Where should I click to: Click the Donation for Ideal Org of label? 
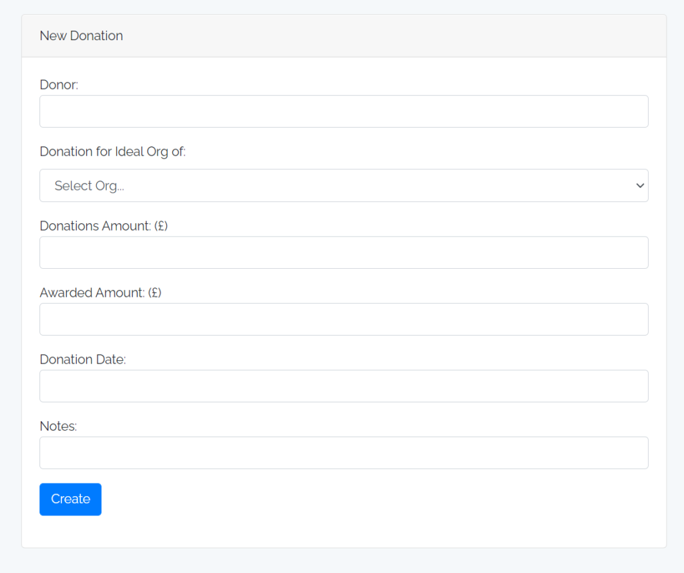tap(113, 152)
